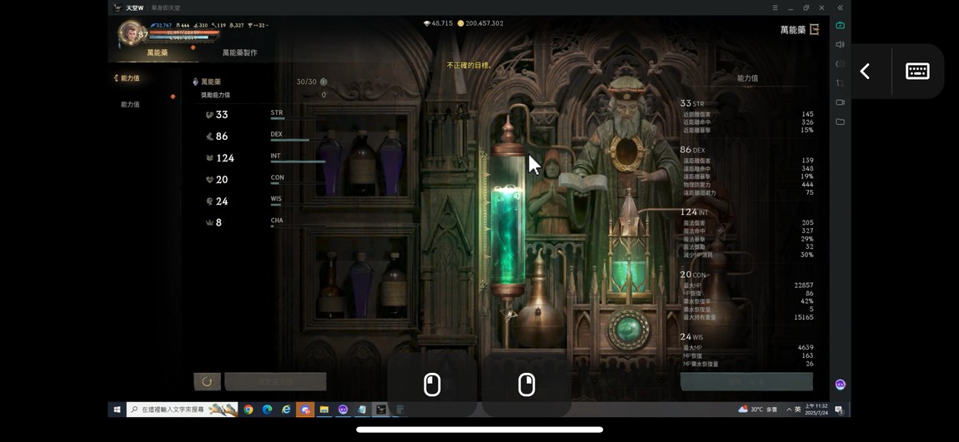Open the Windows Start menu
Viewport: 959px width, 442px height.
[x=117, y=410]
